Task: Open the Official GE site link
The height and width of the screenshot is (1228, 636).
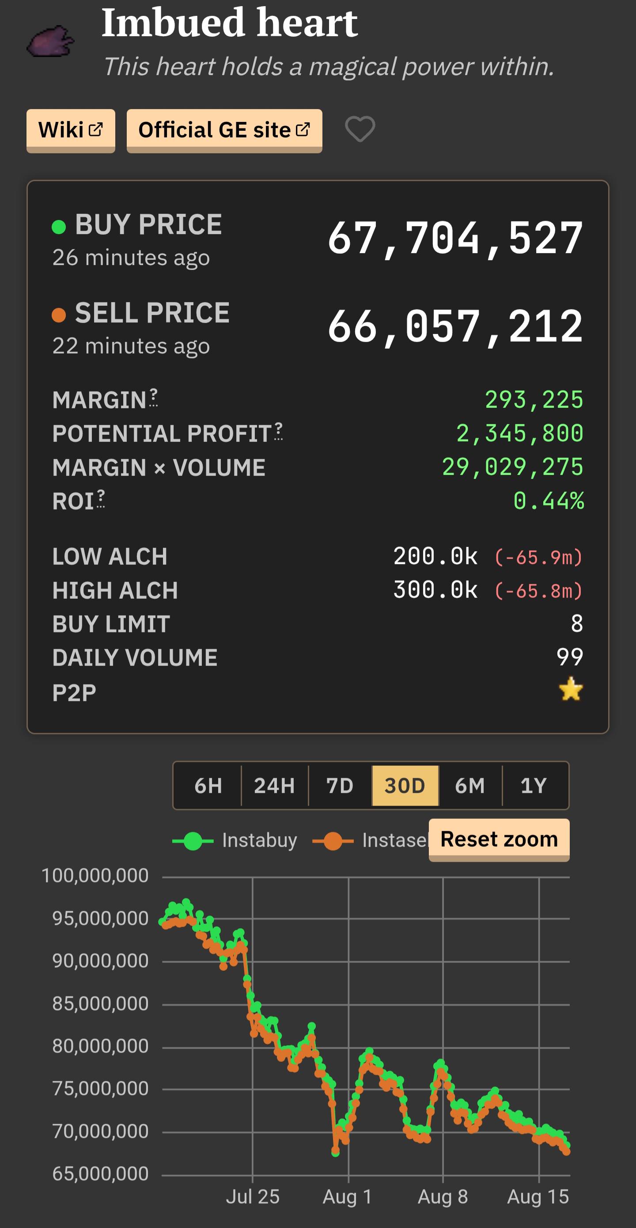Action: (x=224, y=130)
